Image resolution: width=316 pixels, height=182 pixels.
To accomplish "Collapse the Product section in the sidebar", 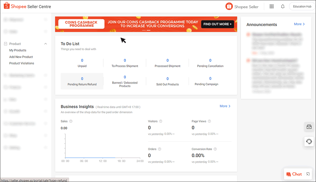I will click(46, 44).
